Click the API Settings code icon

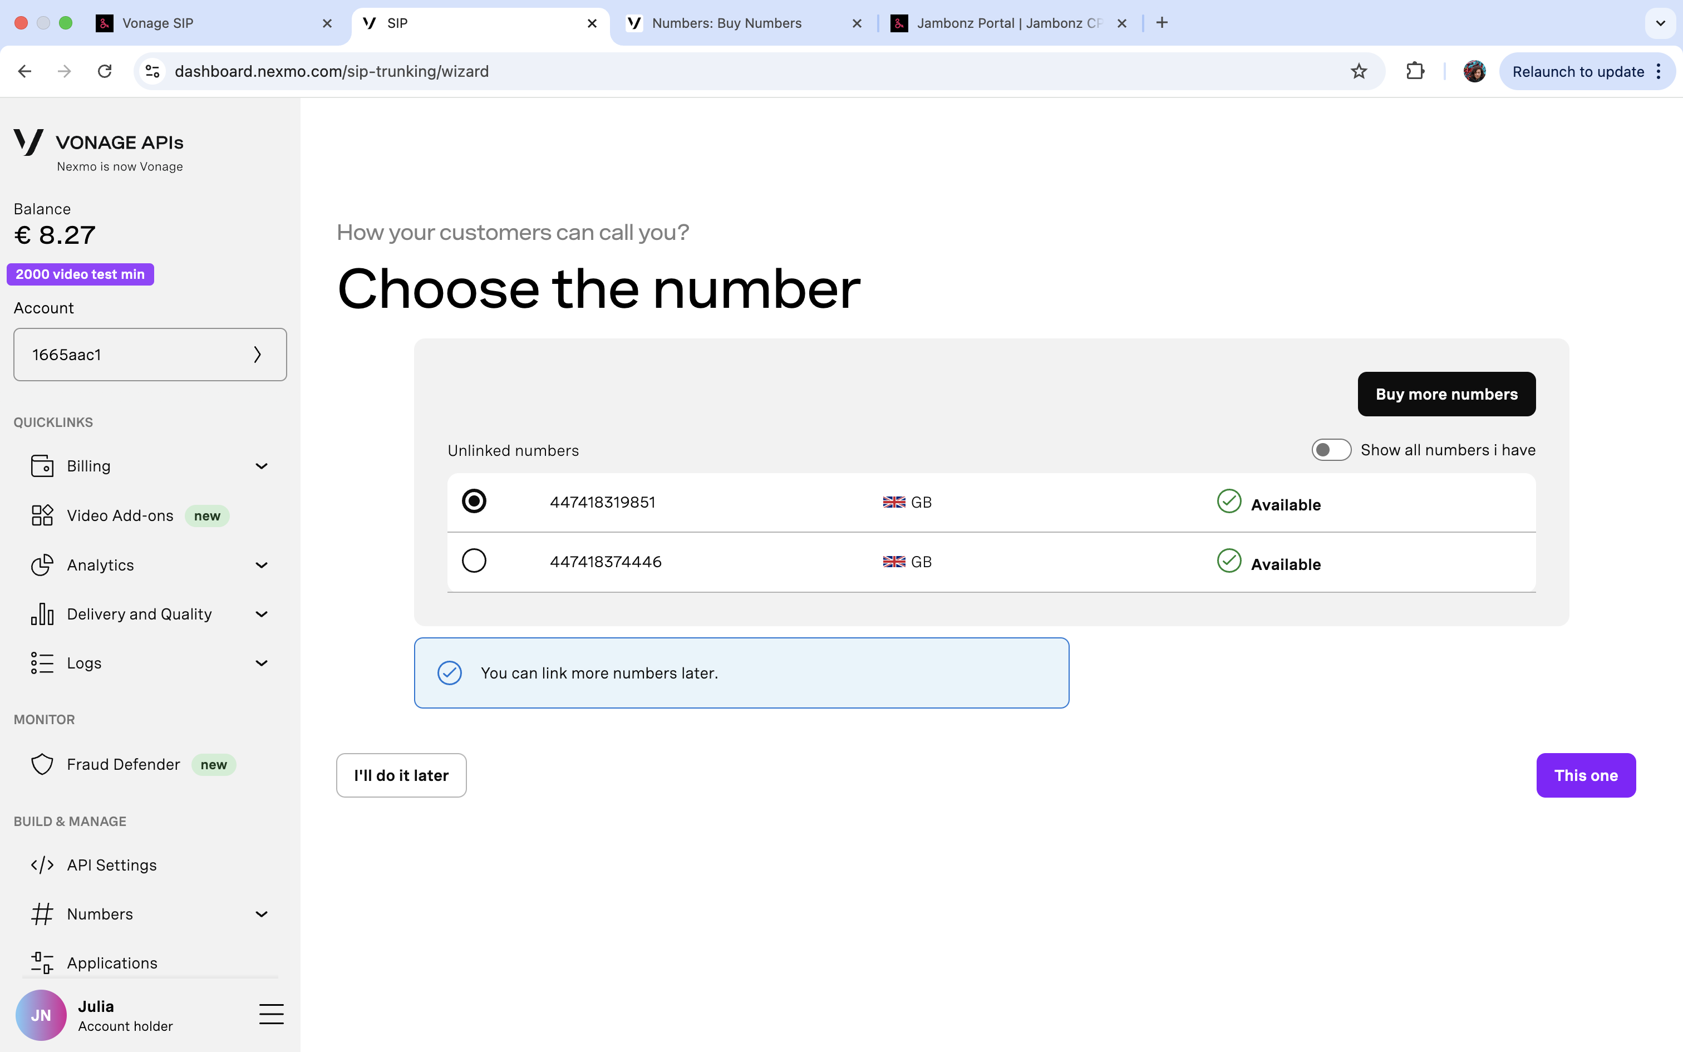pyautogui.click(x=42, y=865)
